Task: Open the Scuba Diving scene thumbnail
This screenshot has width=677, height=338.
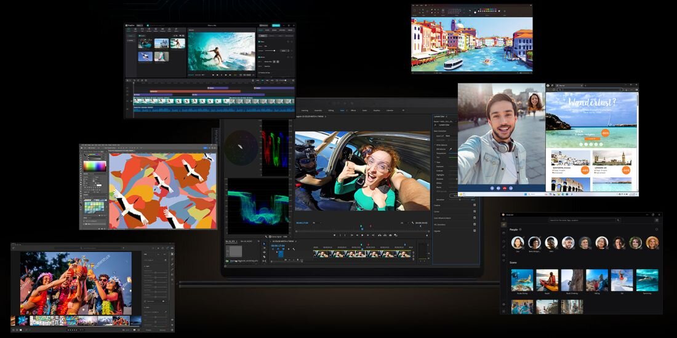Action: tap(522, 280)
